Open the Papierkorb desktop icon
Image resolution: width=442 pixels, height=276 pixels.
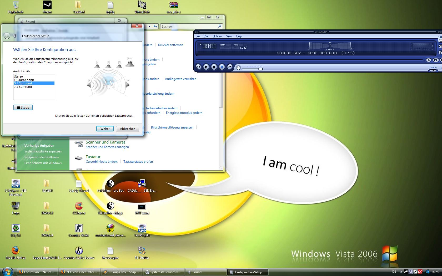pos(16,7)
